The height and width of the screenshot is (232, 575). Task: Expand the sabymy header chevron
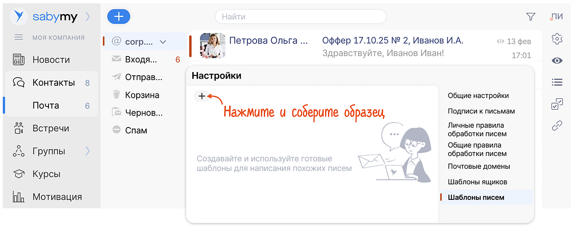[88, 17]
